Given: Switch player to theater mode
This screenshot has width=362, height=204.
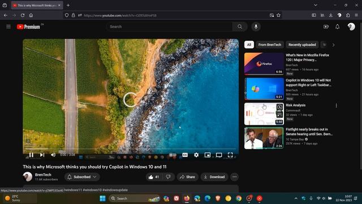Looking at the screenshot, I should coord(219,155).
